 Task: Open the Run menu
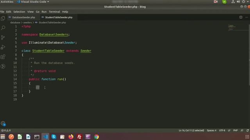click(44, 12)
